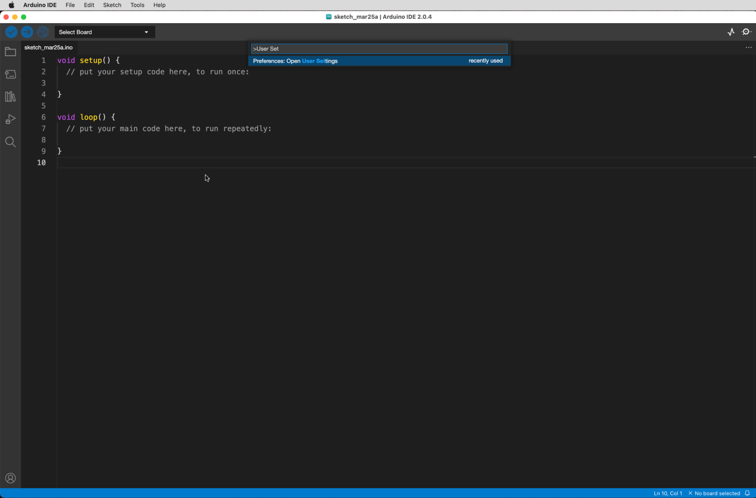Open the Library Manager panel
Image resolution: width=756 pixels, height=498 pixels.
click(x=10, y=96)
